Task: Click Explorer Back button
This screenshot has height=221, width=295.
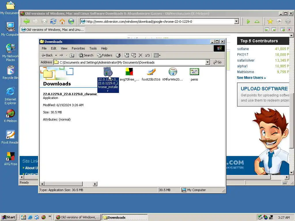Action: click(x=47, y=55)
